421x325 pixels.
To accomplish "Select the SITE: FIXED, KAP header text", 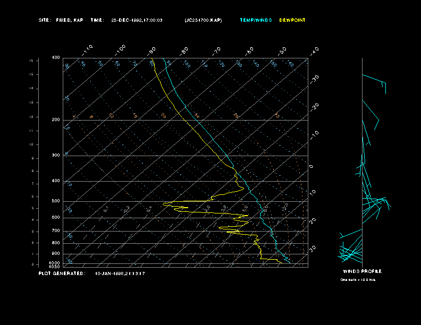I will click(x=61, y=20).
